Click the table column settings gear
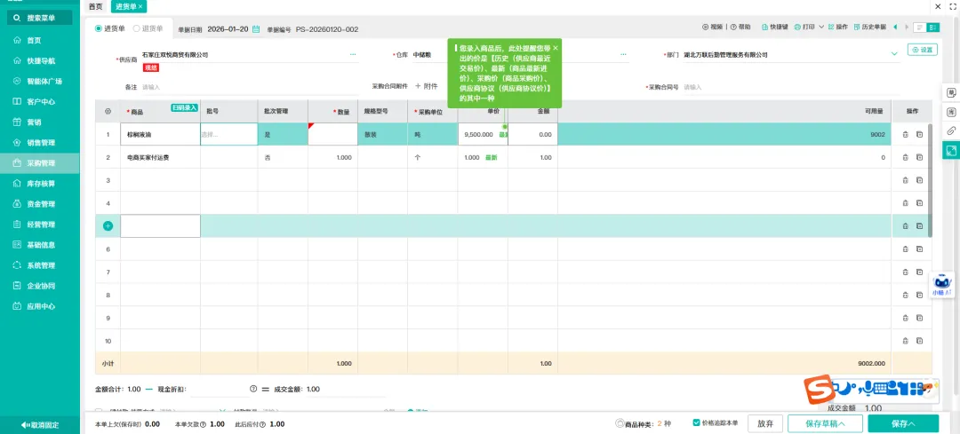960x434 pixels. 108,111
